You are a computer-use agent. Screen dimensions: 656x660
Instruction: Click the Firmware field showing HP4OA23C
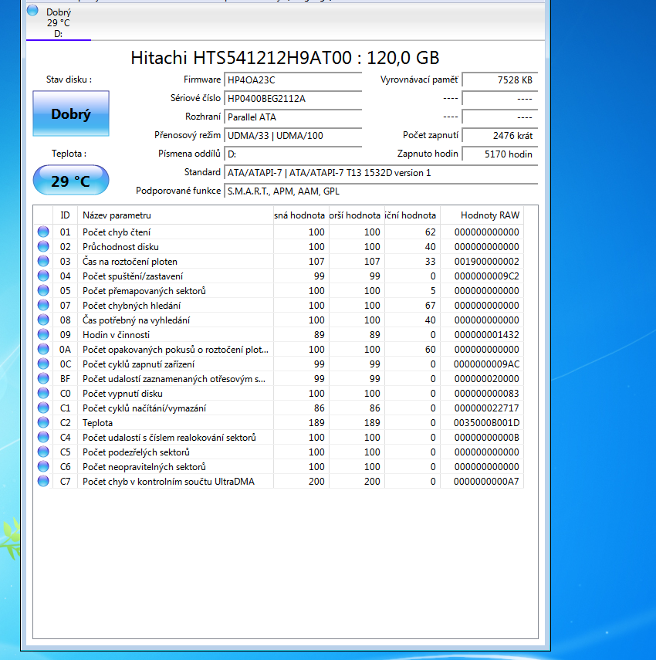tap(292, 80)
